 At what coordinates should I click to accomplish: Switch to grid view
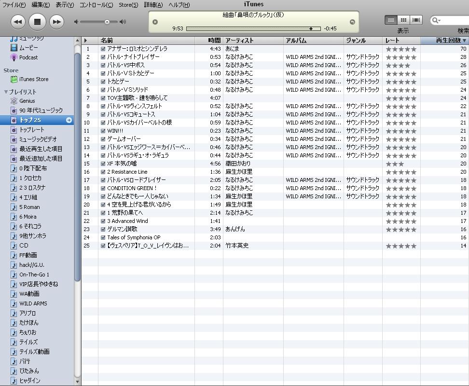point(403,20)
